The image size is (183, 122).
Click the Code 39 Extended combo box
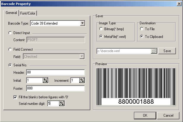pyautogui.click(x=58, y=23)
